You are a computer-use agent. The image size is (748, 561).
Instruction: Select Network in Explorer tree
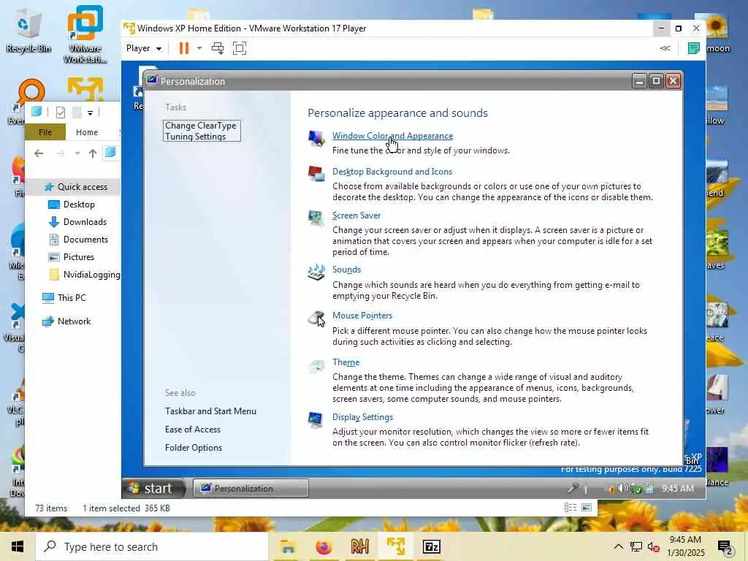click(x=66, y=321)
